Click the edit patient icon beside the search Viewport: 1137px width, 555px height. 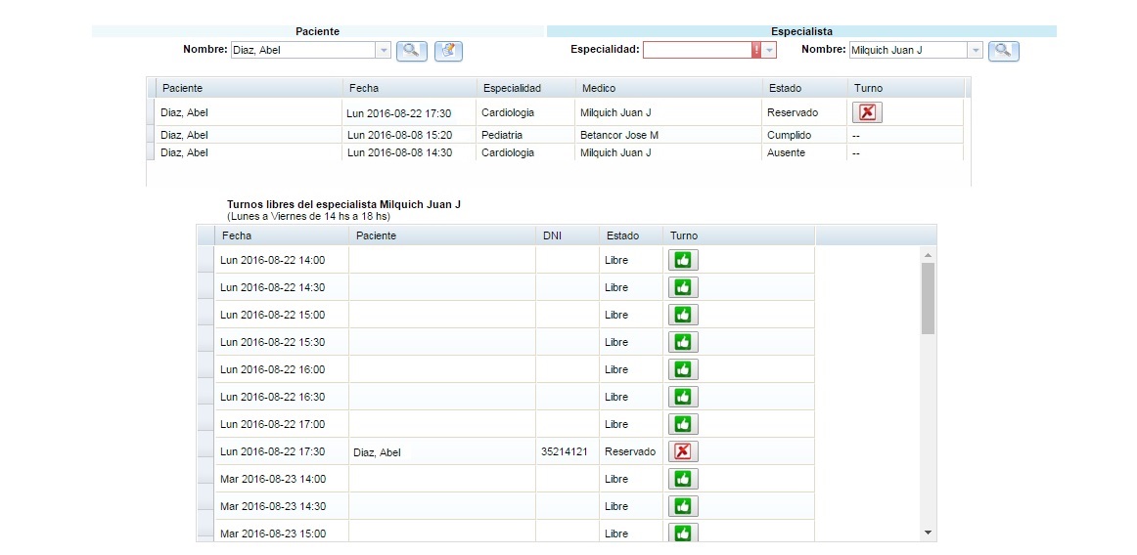(448, 50)
